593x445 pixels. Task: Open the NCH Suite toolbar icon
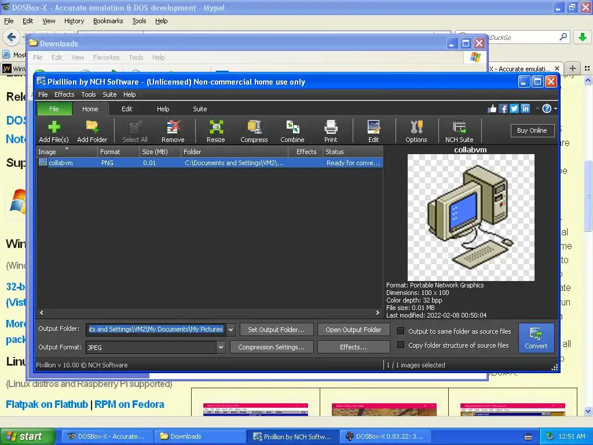click(459, 132)
